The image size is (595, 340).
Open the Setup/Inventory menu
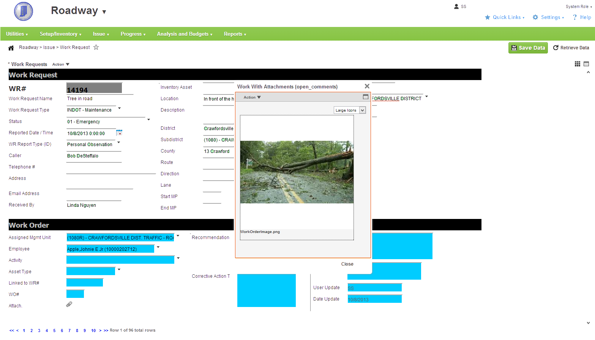point(60,34)
